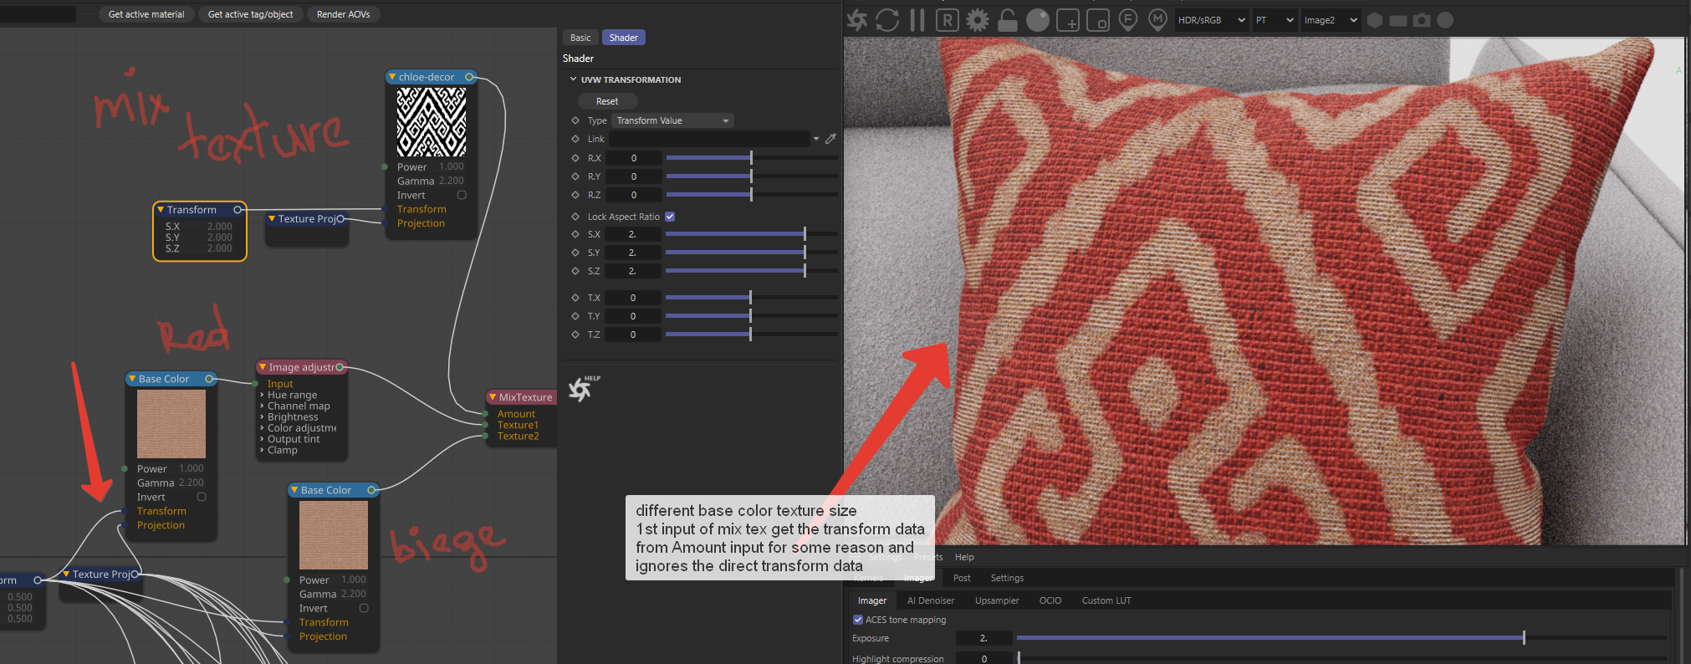Click the Octane help logo icon
The width and height of the screenshot is (1691, 664).
(x=580, y=389)
